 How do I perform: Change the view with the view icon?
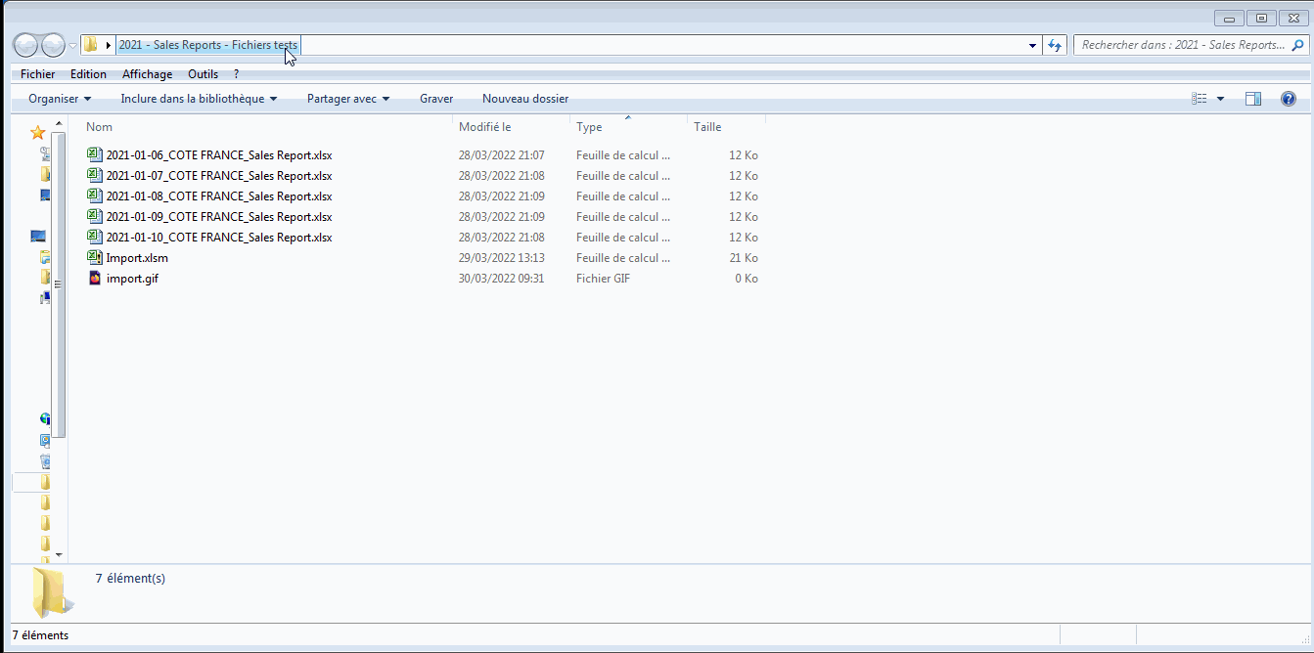click(1199, 99)
